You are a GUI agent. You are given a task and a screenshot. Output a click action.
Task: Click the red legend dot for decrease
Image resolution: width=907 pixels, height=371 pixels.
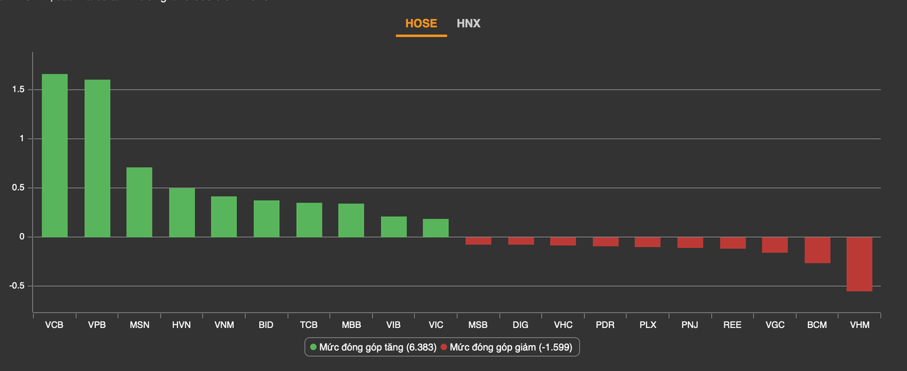point(444,348)
